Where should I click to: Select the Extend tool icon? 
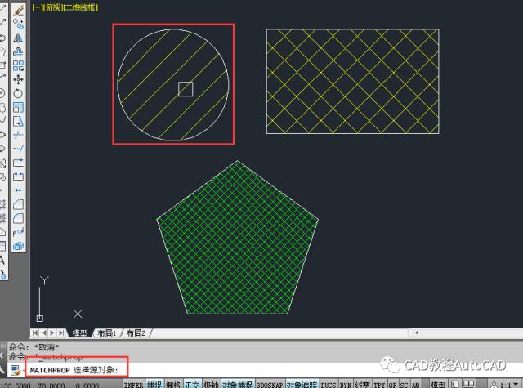18,149
